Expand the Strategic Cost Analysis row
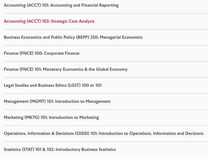This screenshot has height=157, width=208. click(x=106, y=21)
